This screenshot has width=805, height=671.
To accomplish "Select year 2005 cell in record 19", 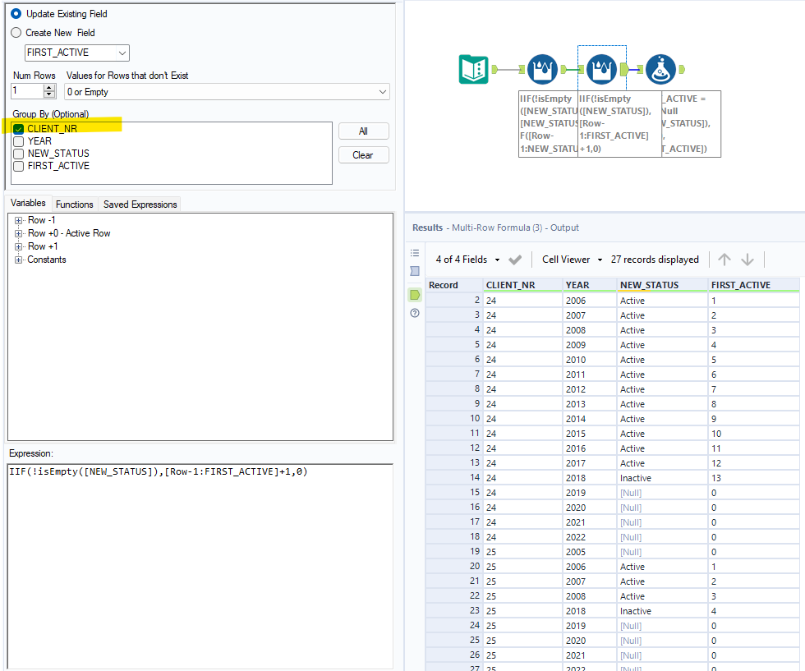I will pos(590,552).
